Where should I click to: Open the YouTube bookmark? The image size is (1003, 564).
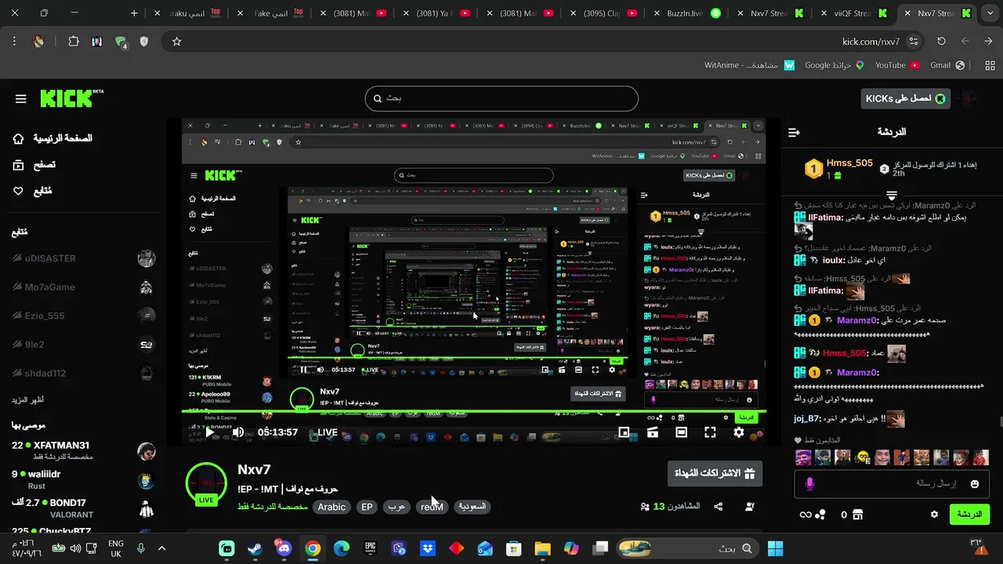click(897, 65)
